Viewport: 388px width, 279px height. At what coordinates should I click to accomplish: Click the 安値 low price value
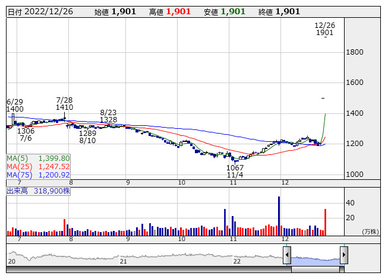click(x=234, y=12)
